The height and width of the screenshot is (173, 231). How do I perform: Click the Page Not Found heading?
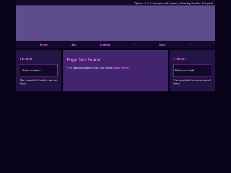pyautogui.click(x=83, y=59)
